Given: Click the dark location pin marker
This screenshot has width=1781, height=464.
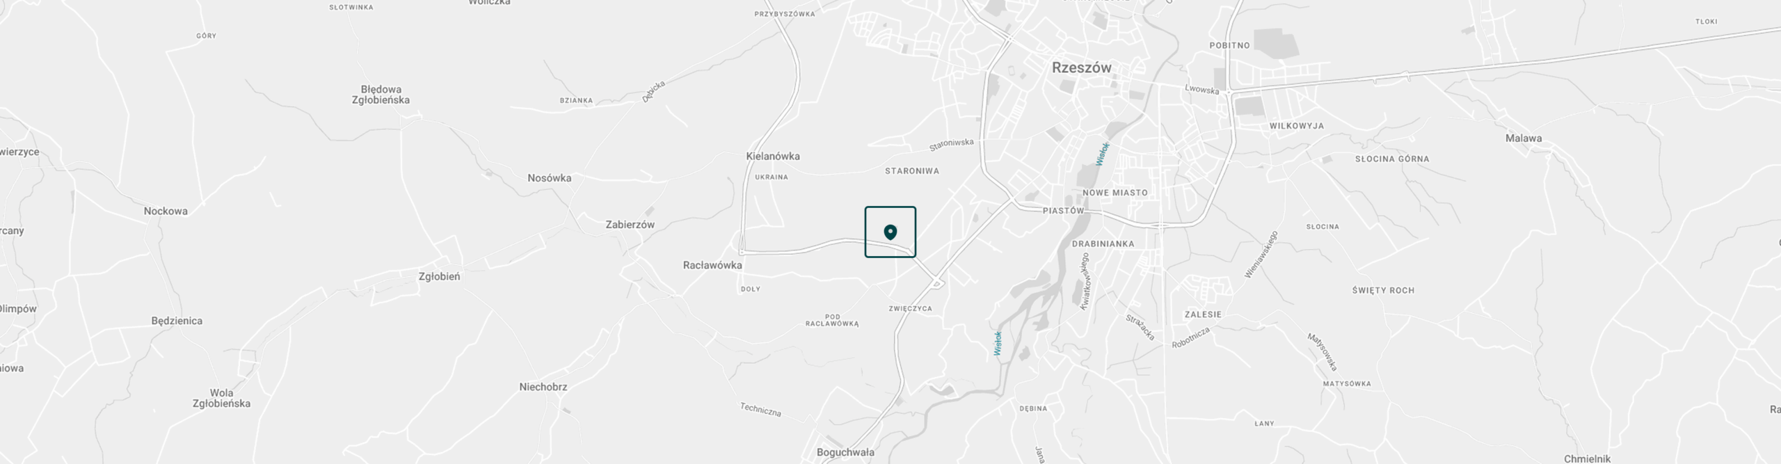Looking at the screenshot, I should tap(890, 232).
